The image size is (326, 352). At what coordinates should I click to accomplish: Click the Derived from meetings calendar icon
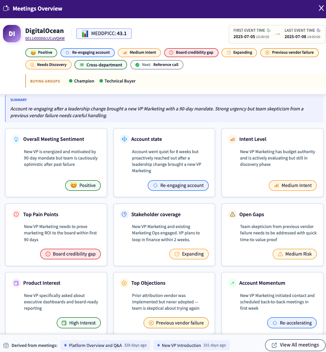tap(6, 345)
